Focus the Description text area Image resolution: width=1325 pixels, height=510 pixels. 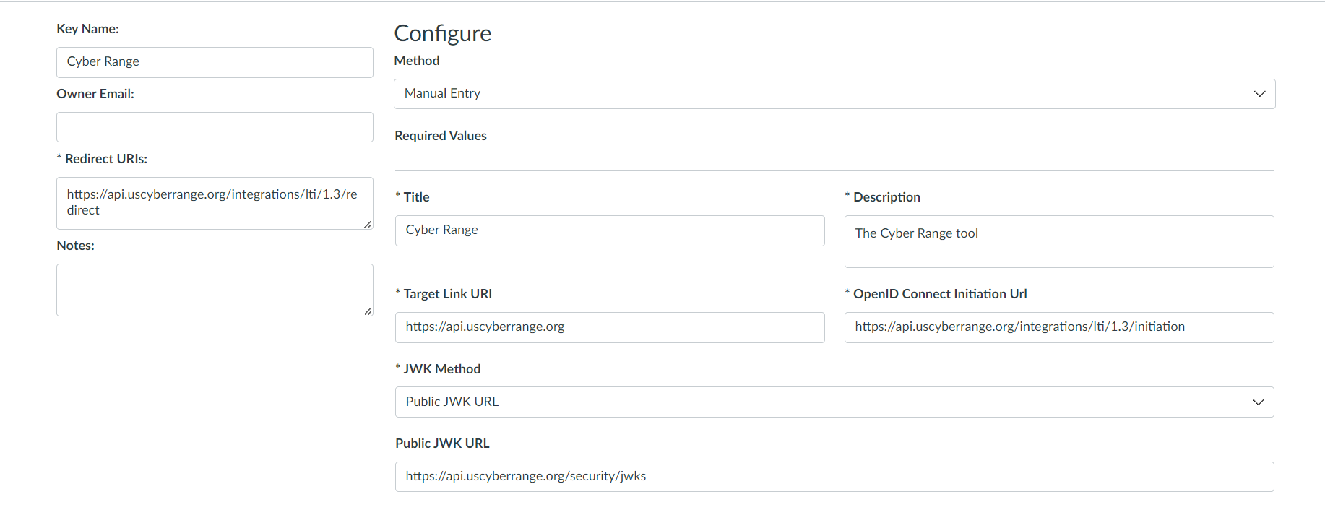pyautogui.click(x=1058, y=241)
